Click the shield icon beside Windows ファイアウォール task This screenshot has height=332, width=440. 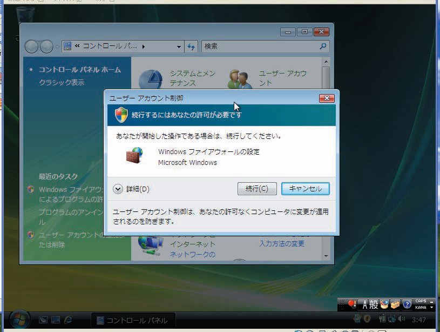31,189
